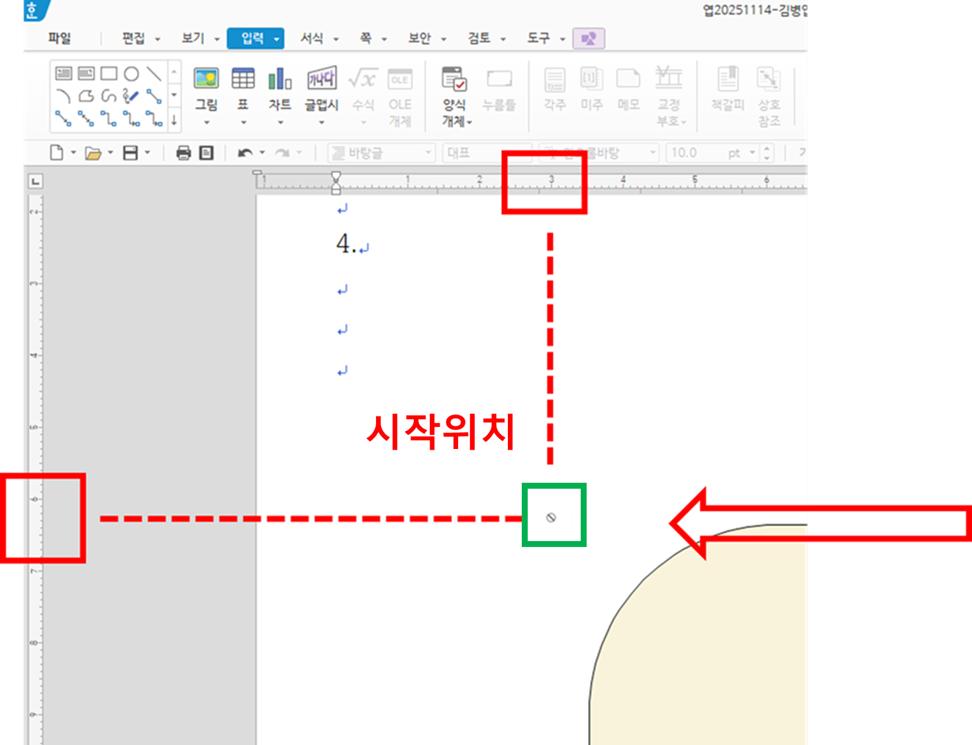Open 양식 개체 form object icon
The height and width of the screenshot is (745, 972).
point(454,79)
